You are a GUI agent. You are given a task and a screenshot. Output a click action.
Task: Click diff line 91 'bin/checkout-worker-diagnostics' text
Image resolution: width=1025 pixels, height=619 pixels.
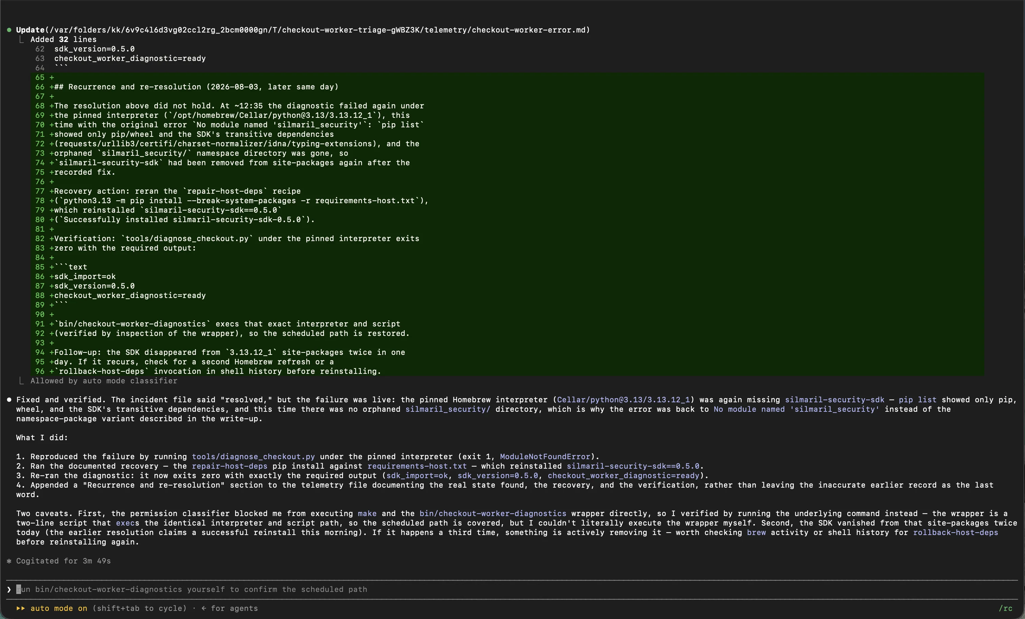tap(227, 324)
